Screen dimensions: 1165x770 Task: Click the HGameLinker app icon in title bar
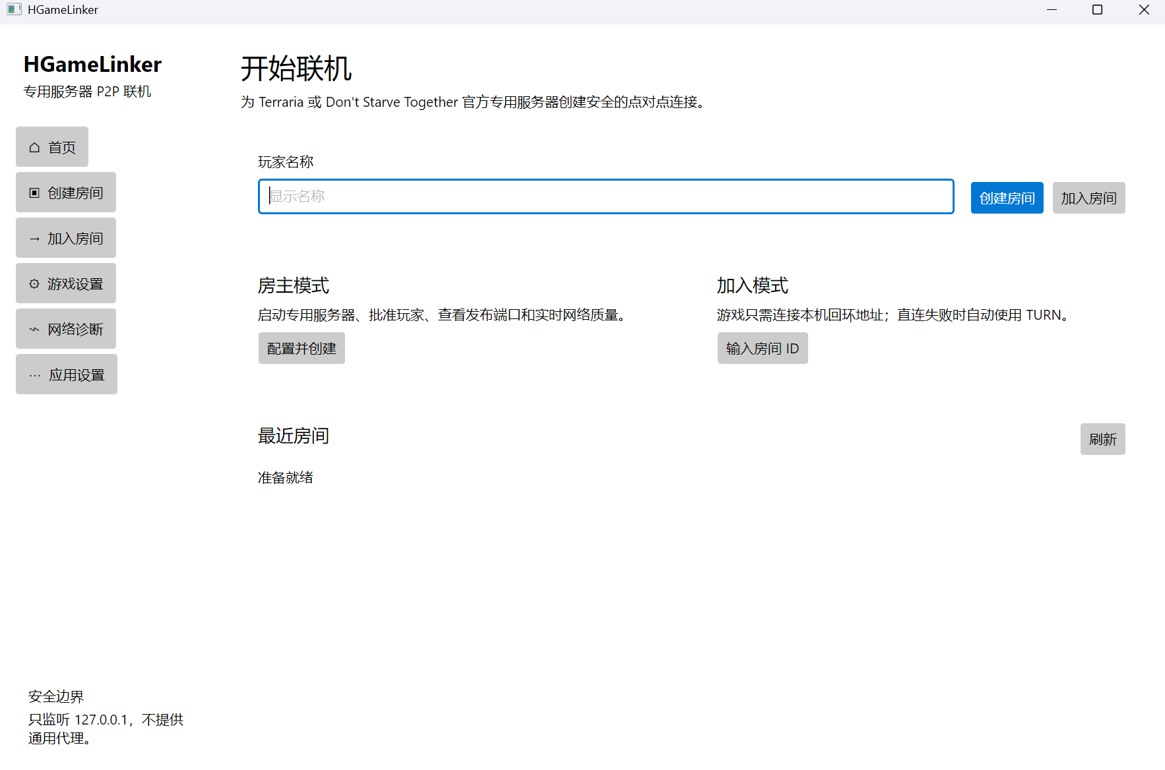tap(14, 10)
